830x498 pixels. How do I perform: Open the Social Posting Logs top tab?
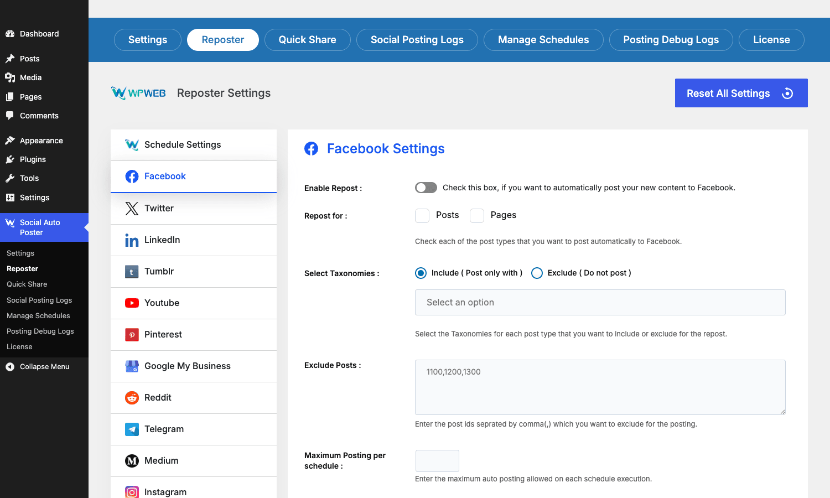tap(417, 40)
